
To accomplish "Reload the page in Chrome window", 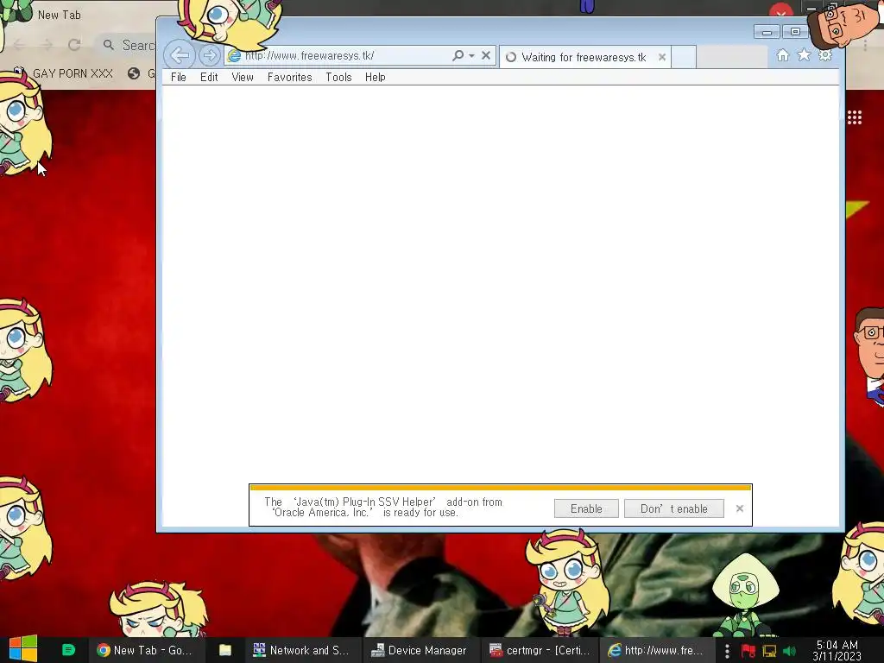I will pos(74,45).
